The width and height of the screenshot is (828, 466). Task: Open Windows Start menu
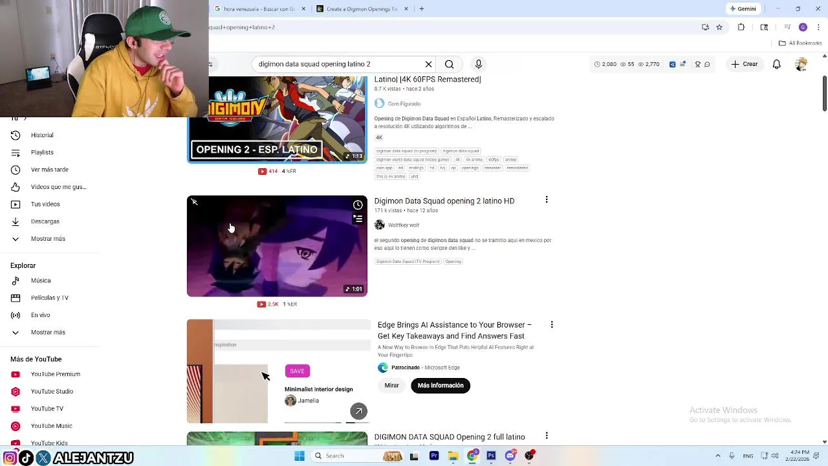pos(300,456)
